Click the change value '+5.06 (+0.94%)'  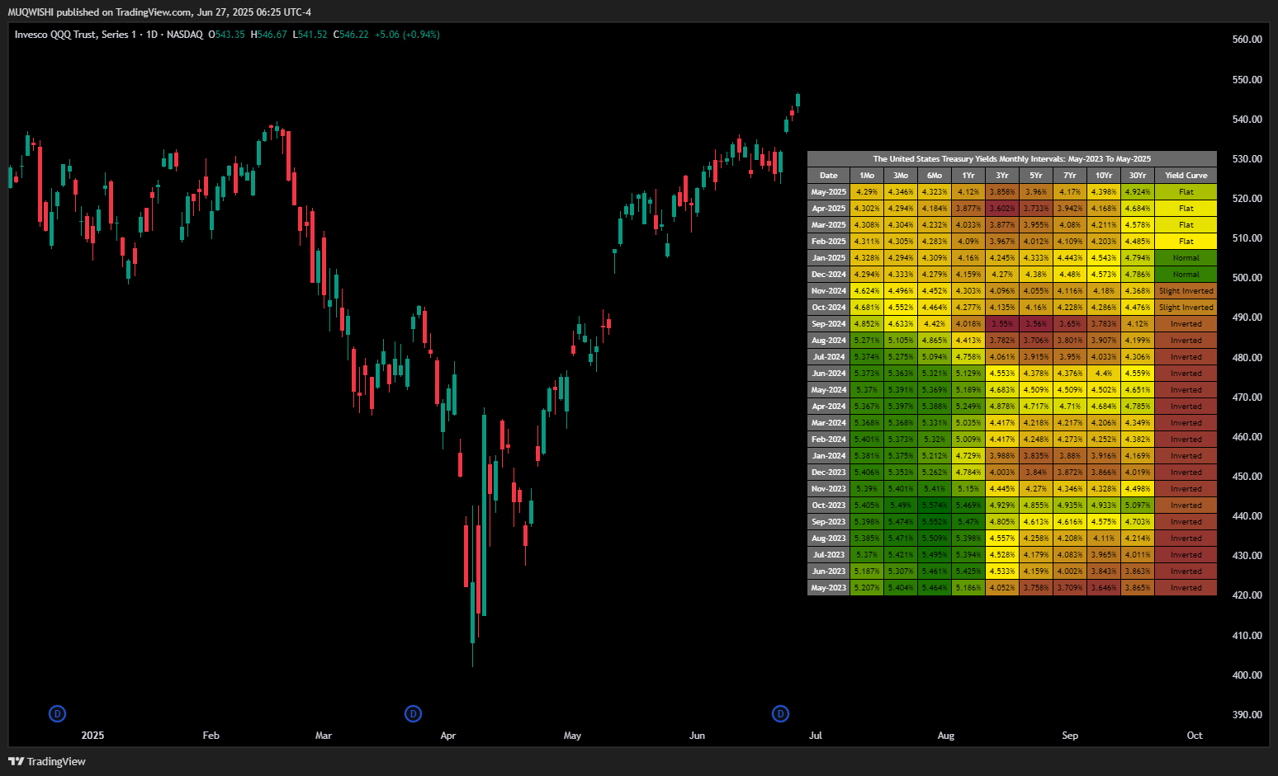click(407, 35)
